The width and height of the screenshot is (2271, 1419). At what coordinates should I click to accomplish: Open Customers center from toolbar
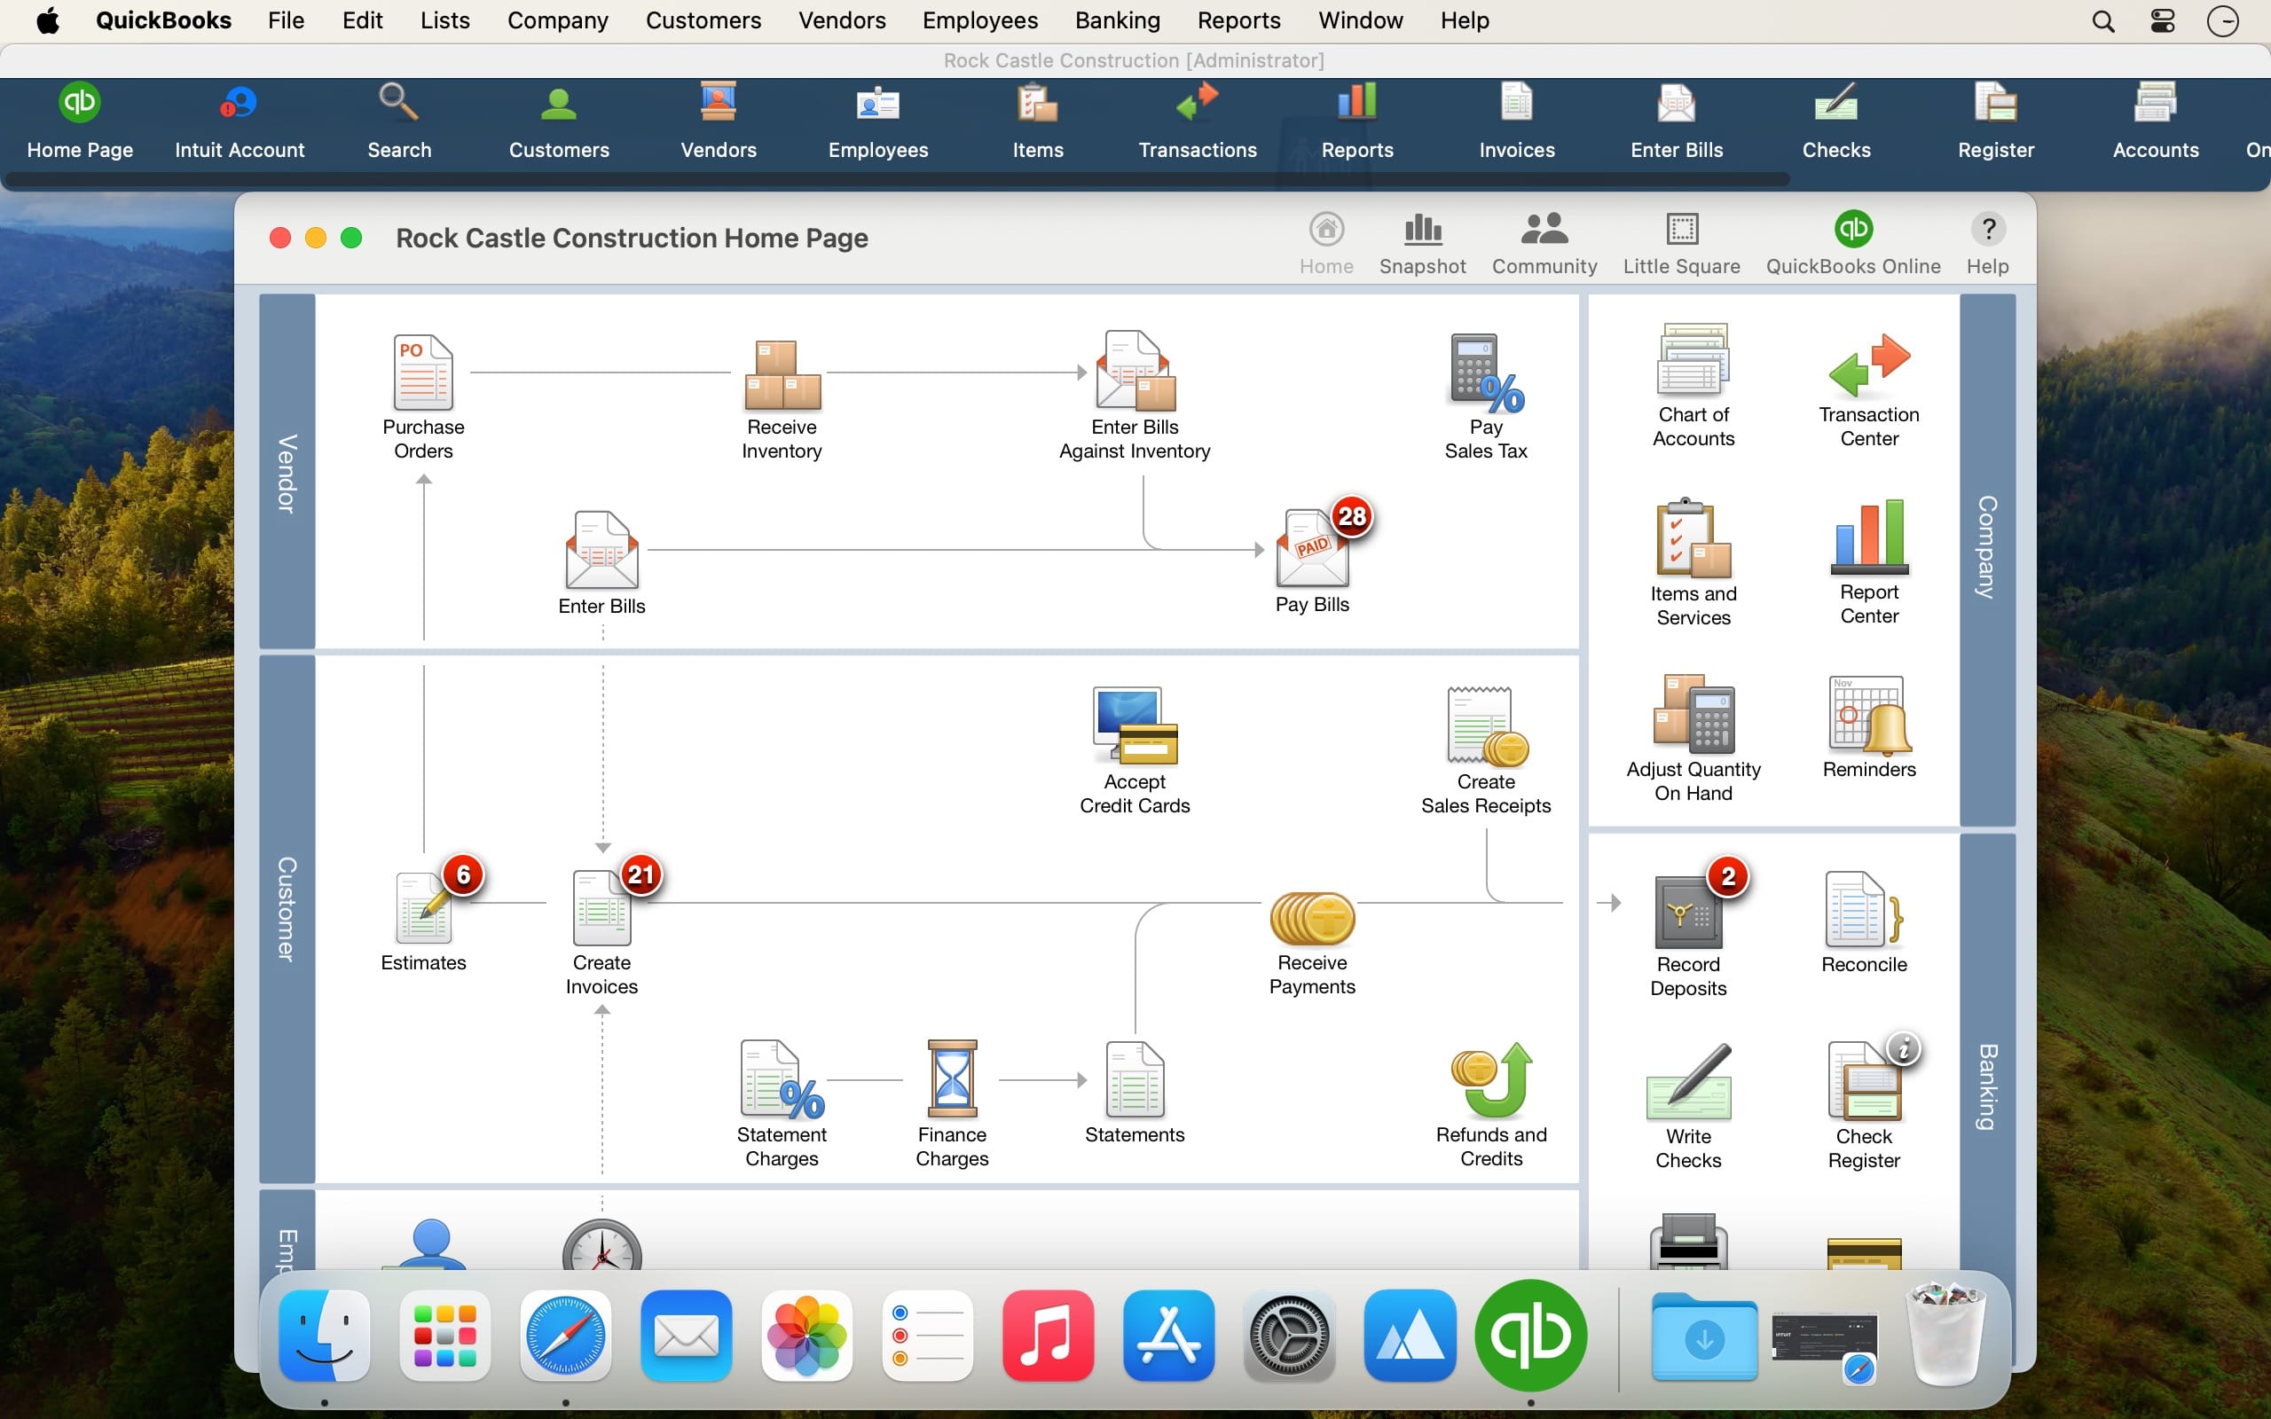click(558, 122)
